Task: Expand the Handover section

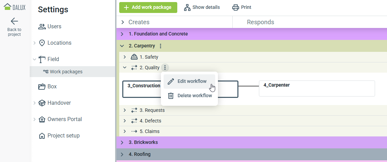Action: tap(34, 103)
